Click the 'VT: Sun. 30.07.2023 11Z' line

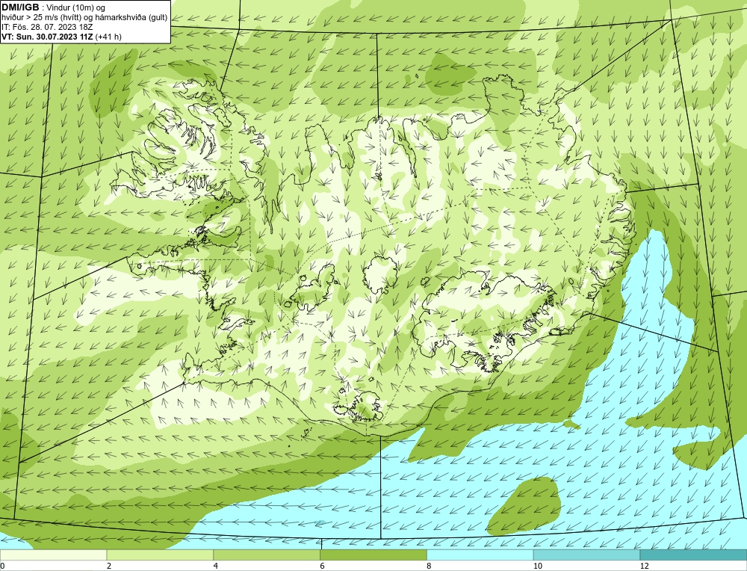47,37
